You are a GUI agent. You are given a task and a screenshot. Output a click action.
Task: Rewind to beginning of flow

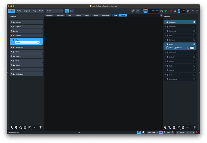point(162,11)
